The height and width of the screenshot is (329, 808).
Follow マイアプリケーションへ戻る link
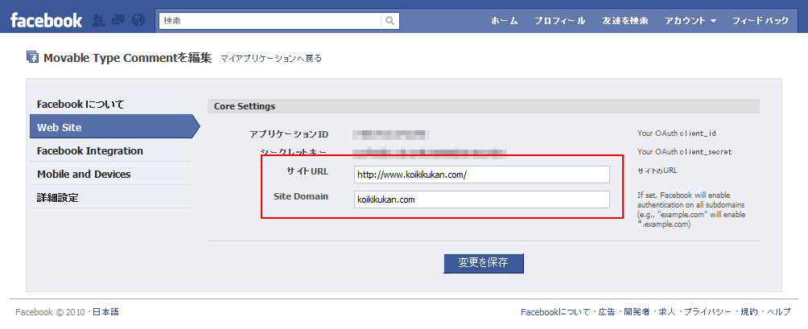click(x=271, y=58)
